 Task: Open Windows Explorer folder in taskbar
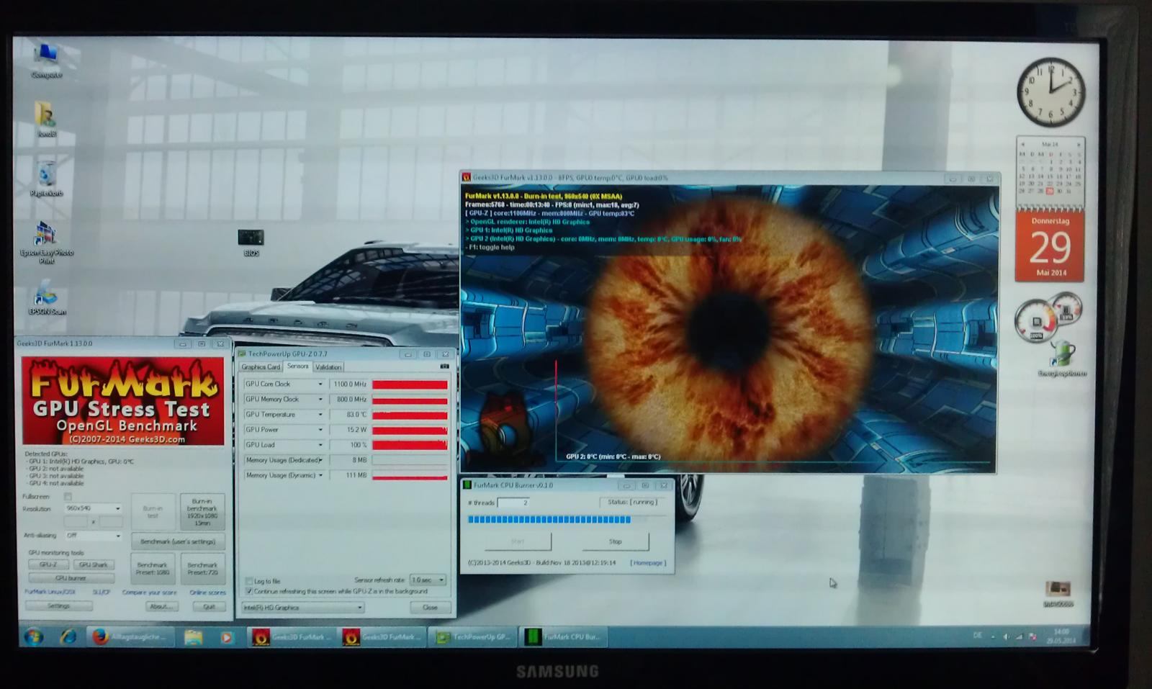point(193,637)
